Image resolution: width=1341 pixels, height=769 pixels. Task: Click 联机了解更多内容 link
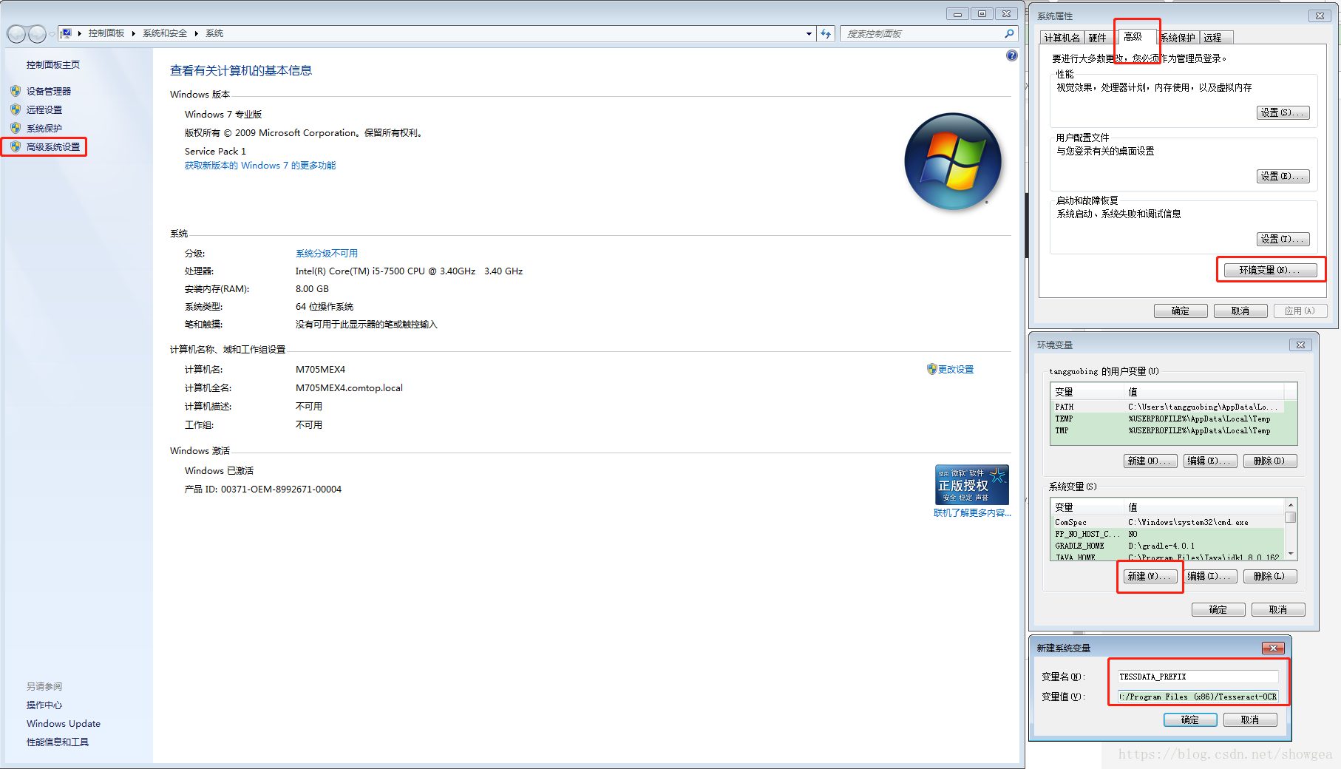point(972,513)
